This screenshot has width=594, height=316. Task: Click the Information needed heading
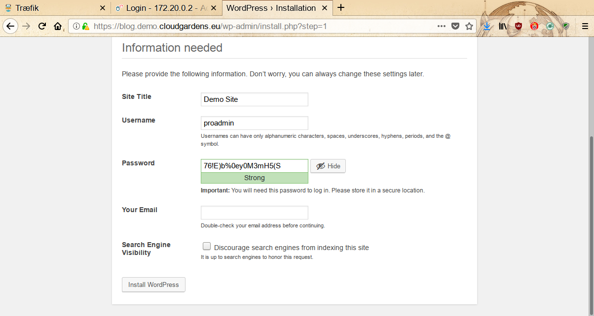(172, 48)
